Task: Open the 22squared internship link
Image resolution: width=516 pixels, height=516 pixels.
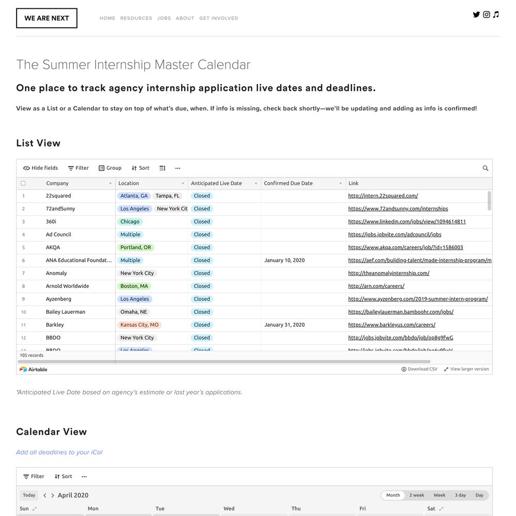Action: (x=383, y=196)
